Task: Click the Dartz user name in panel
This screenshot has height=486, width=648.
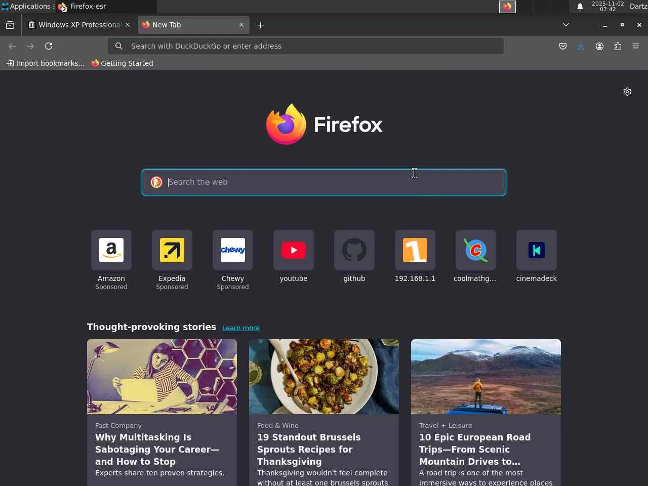Action: (x=638, y=7)
